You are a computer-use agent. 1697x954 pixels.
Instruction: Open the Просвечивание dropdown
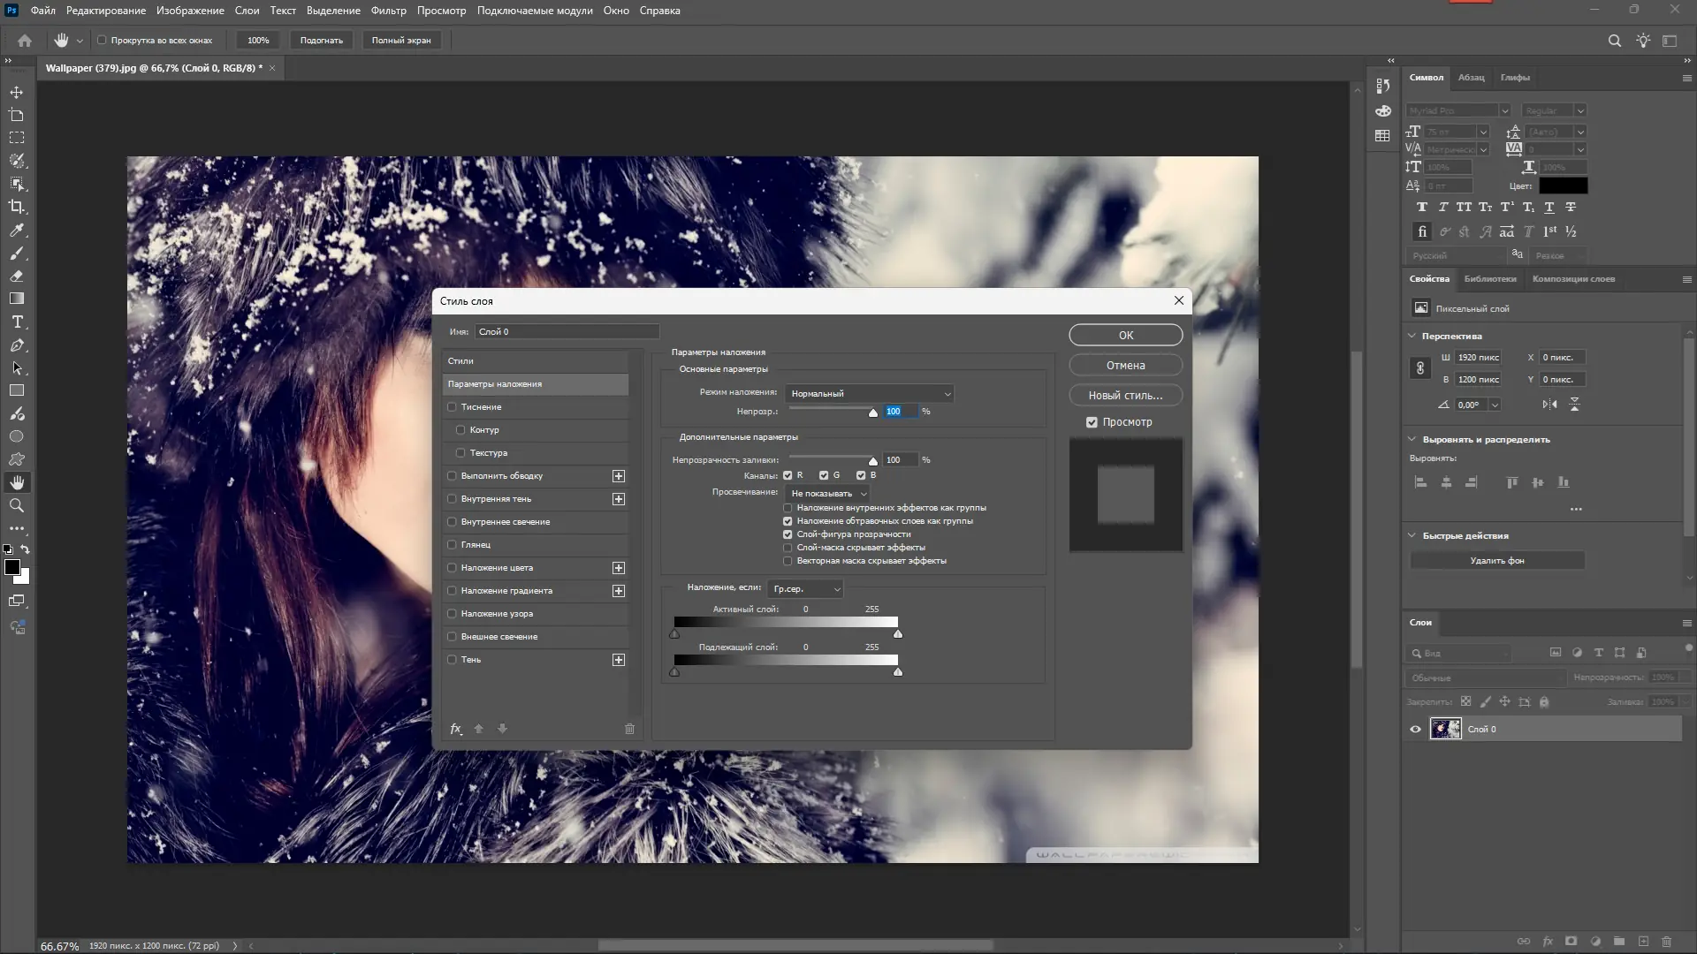pyautogui.click(x=827, y=494)
